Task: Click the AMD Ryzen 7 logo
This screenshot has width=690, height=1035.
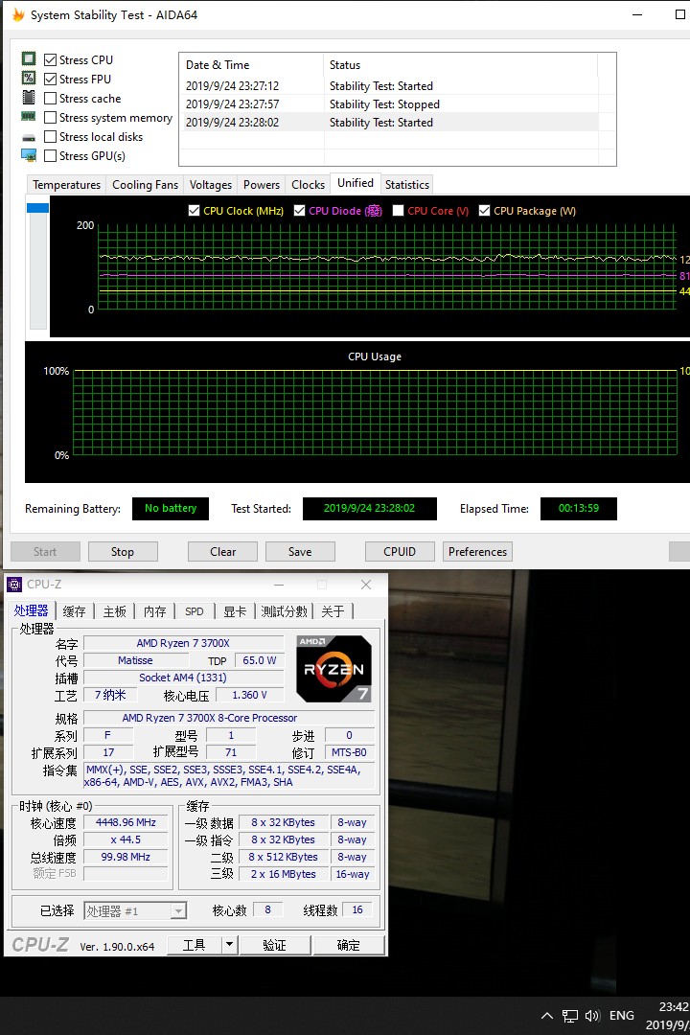Action: (334, 669)
